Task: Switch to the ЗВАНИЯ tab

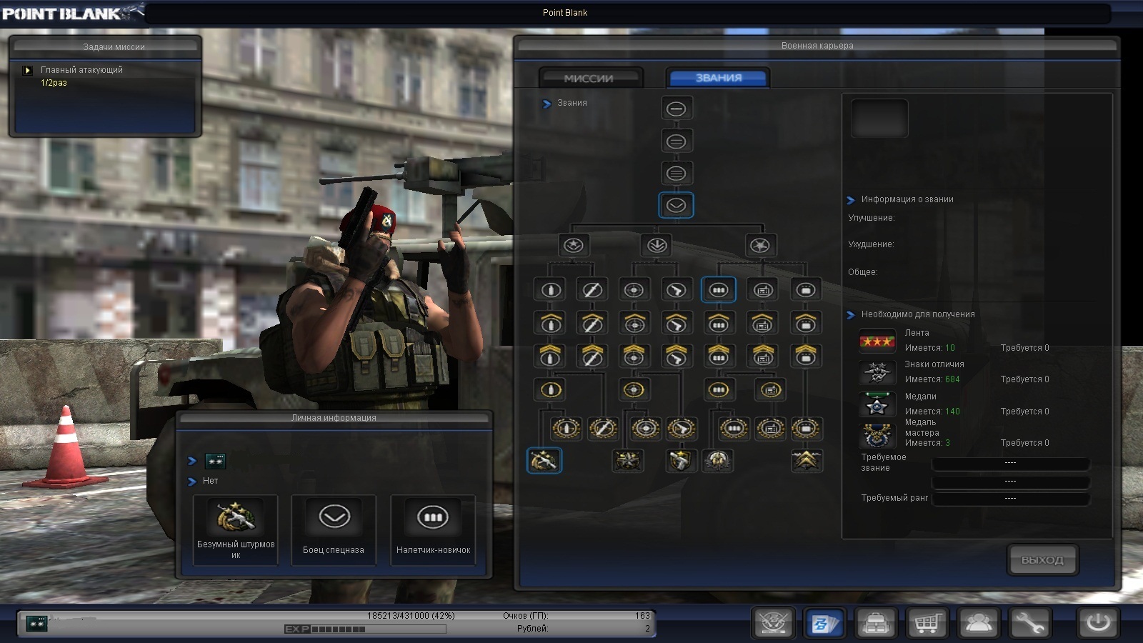Action: [x=717, y=78]
